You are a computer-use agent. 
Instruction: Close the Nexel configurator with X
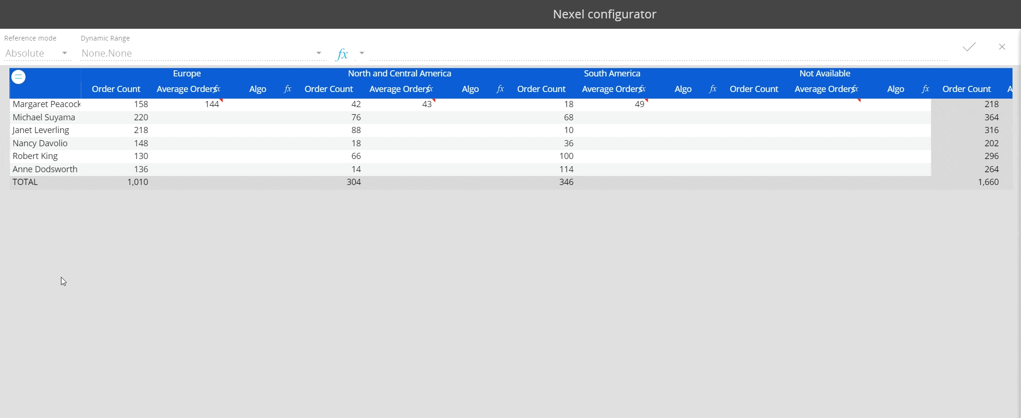[x=1002, y=47]
